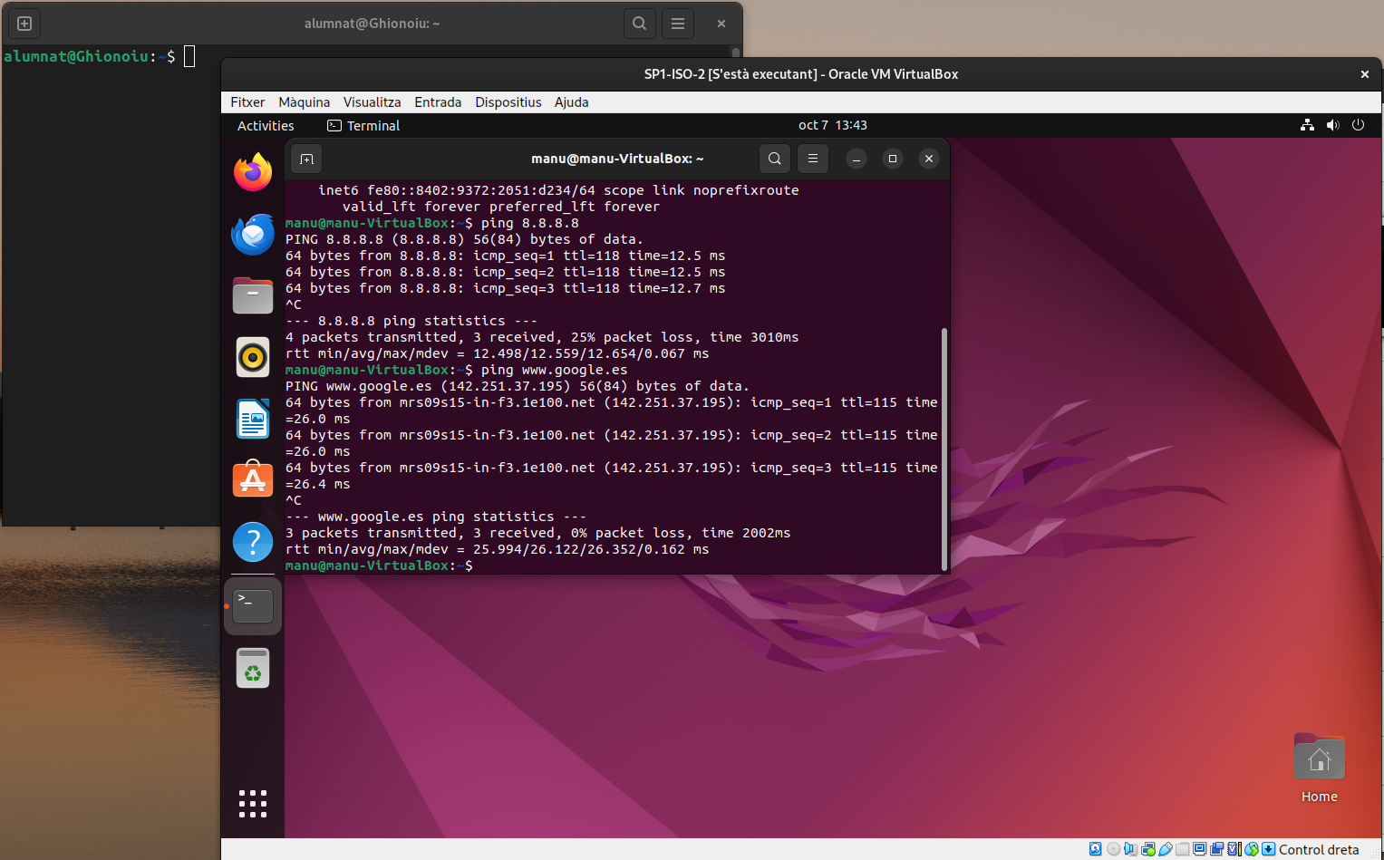Click the volume icon in guest top bar
The image size is (1384, 860).
[1332, 125]
